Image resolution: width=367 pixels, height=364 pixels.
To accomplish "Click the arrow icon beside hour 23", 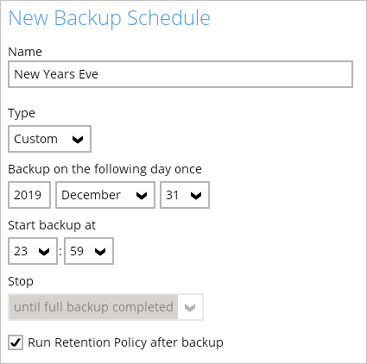I will point(44,252).
